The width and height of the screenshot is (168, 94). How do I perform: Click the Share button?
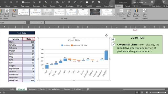[x=166, y=6]
